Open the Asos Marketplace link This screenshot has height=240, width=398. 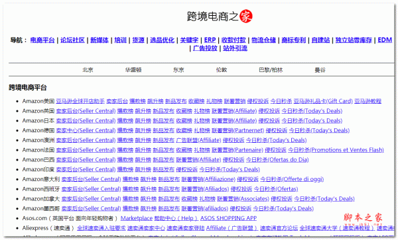point(137,218)
